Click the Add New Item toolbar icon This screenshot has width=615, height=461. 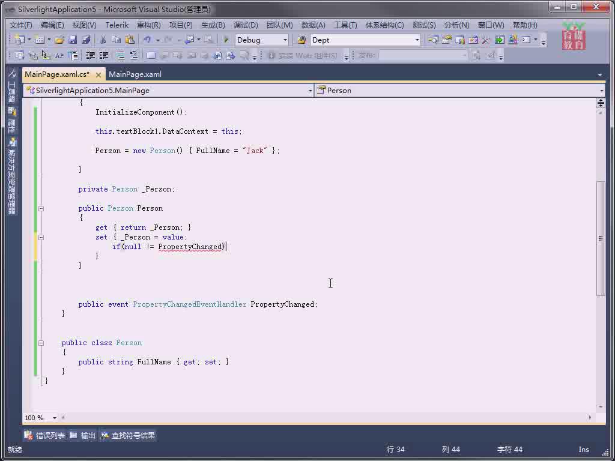(x=39, y=40)
